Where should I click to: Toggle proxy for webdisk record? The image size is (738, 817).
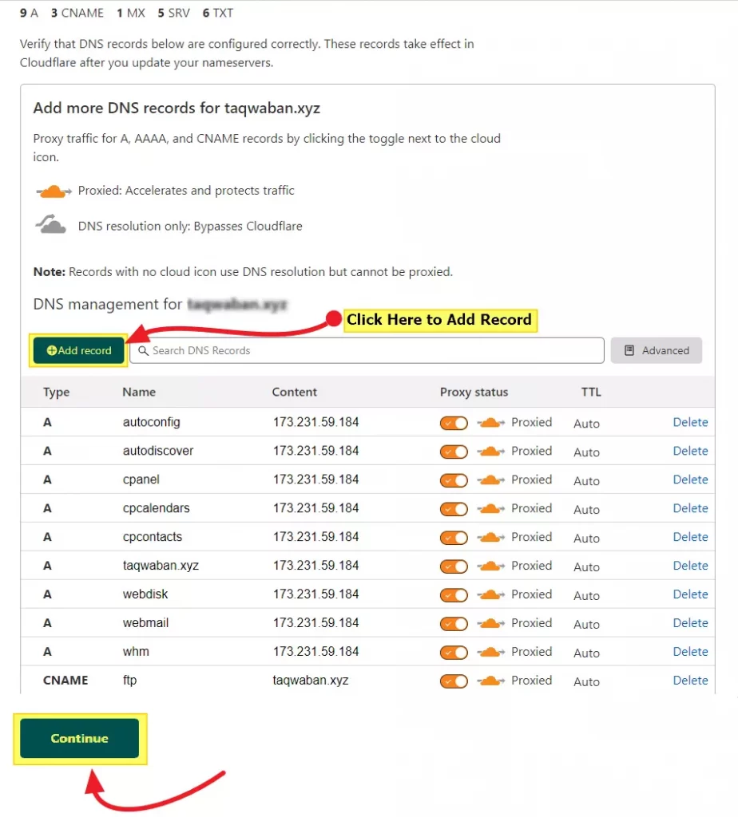[x=454, y=594]
